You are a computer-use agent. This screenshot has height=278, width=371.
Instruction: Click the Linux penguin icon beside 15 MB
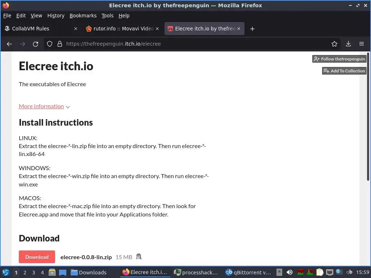click(139, 257)
